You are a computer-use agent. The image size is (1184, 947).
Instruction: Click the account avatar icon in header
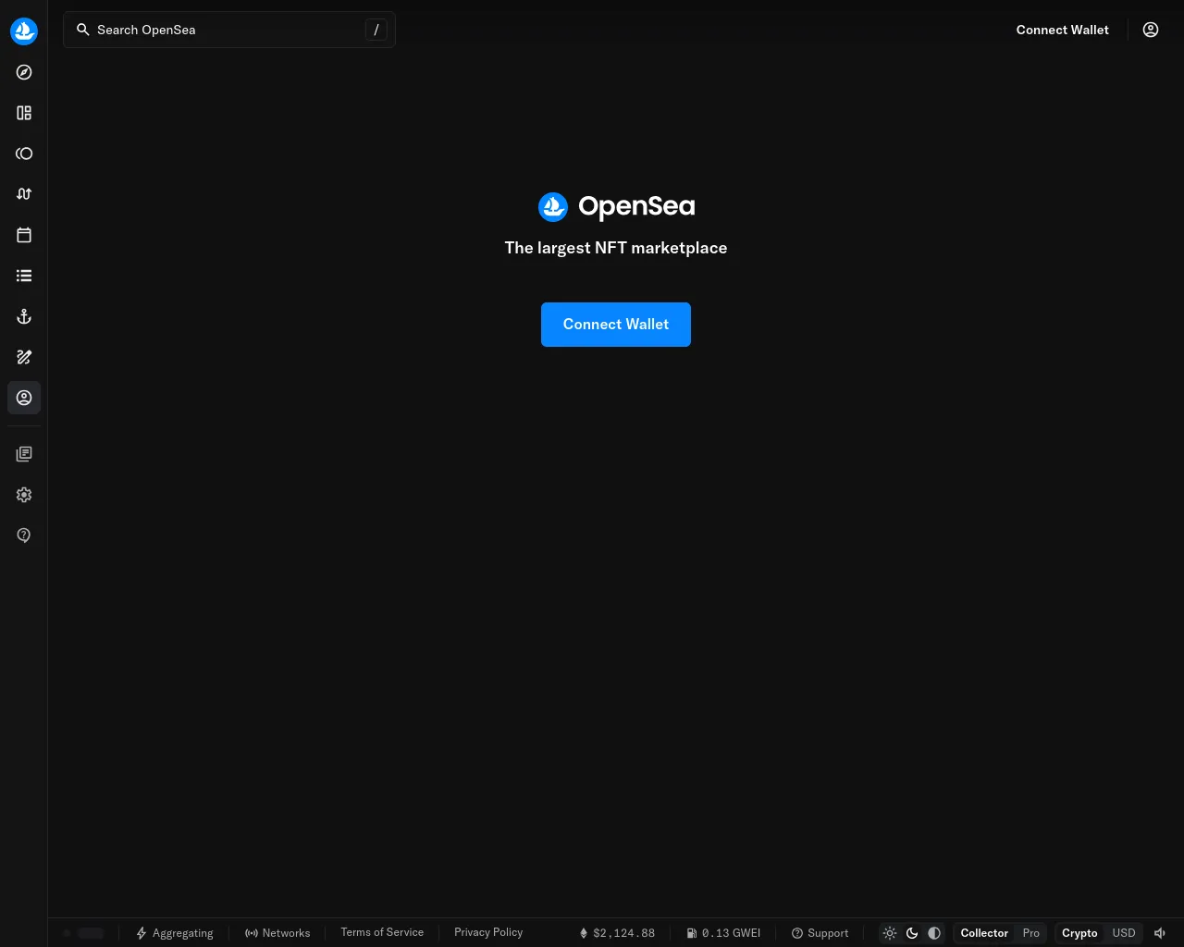[1151, 30]
